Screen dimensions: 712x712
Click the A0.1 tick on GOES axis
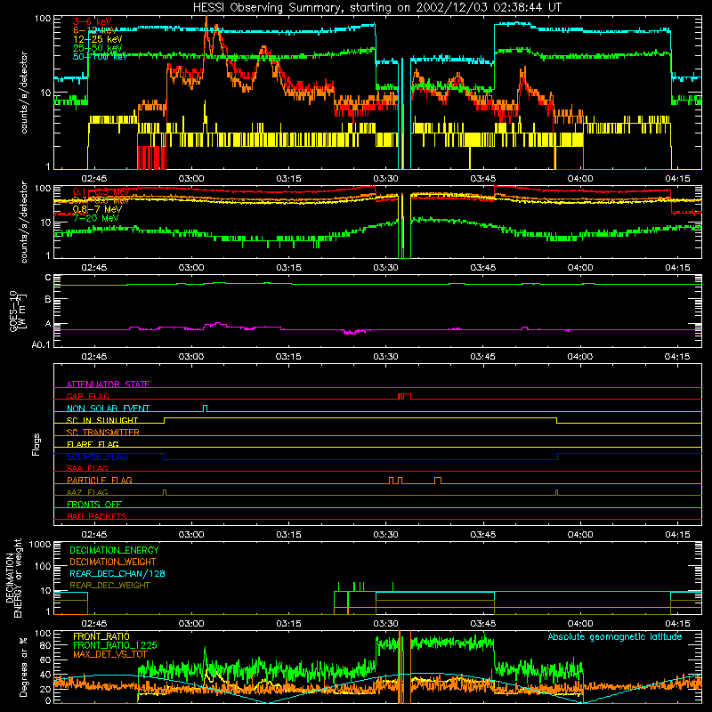pos(40,344)
